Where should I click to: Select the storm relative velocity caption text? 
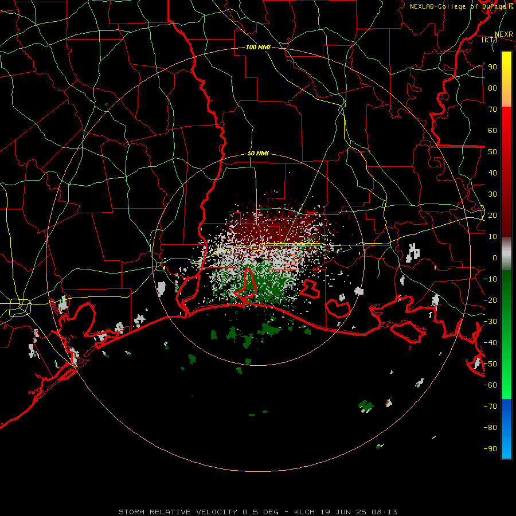click(x=258, y=512)
